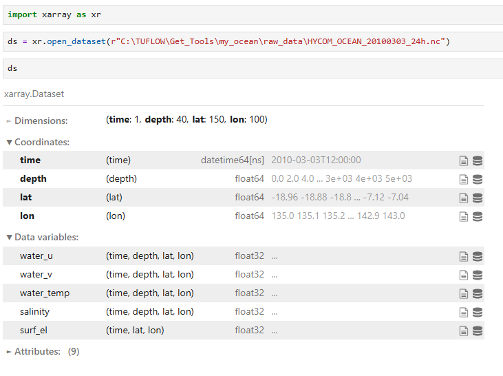503x376 pixels.
Task: Click the database icon in lat row
Action: tap(478, 198)
